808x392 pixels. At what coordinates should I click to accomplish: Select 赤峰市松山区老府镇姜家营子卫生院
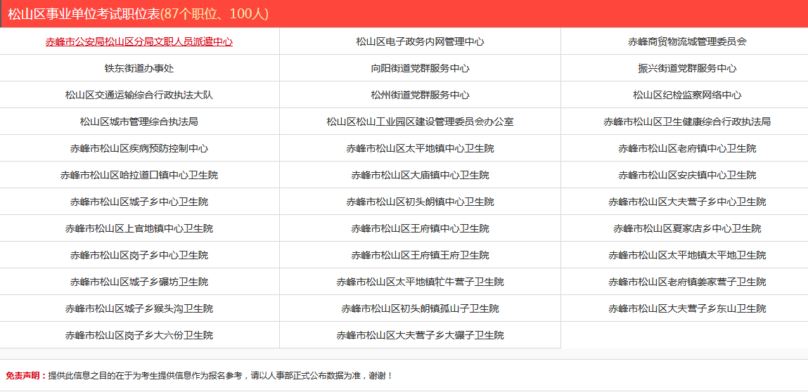point(687,282)
